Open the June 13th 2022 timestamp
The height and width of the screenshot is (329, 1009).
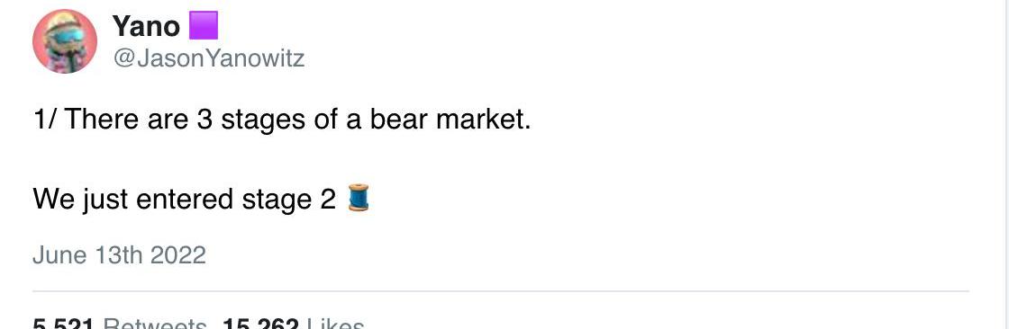coord(119,255)
